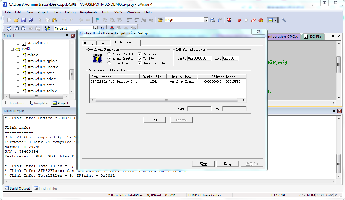Confirm the dialog with the 确定 button
This screenshot has width=345, height=200.
[203, 164]
